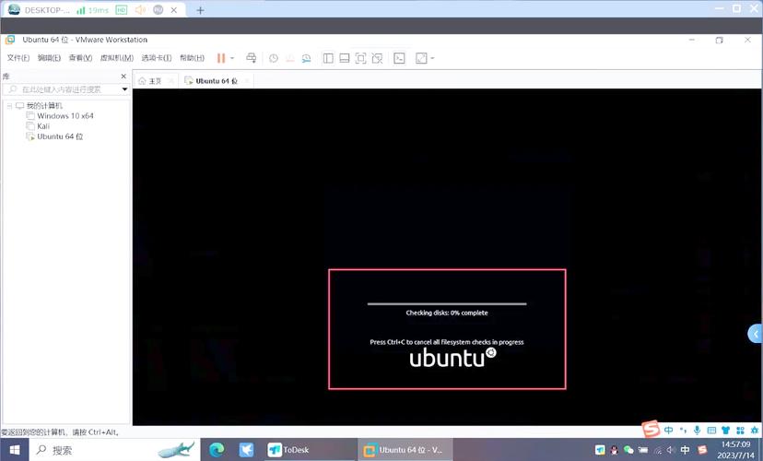Close the 主页 tab
Image resolution: width=763 pixels, height=461 pixels.
(x=170, y=81)
